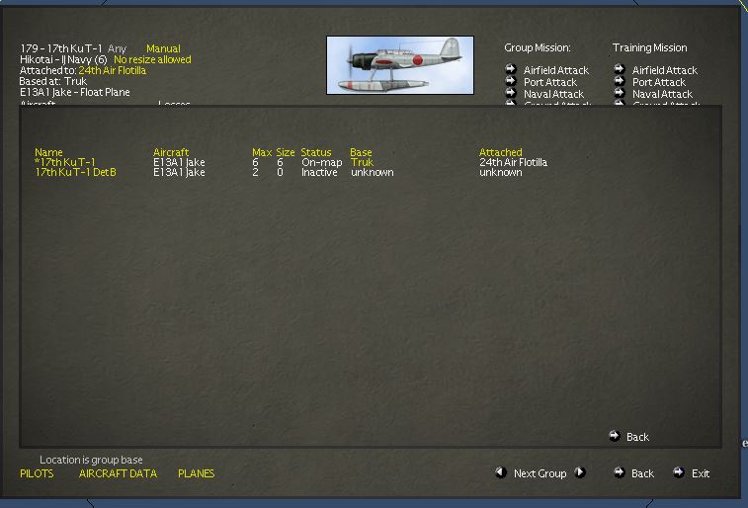
Task: Click the No resize allowed option
Action: click(x=152, y=59)
